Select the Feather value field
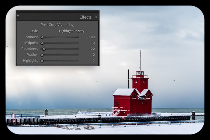This screenshot has height=140, width=210. (x=93, y=55)
